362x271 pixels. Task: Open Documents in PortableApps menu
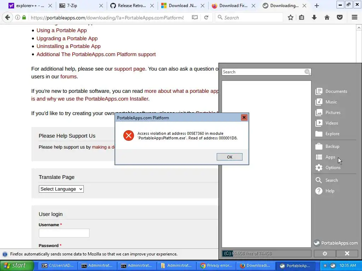(x=331, y=91)
